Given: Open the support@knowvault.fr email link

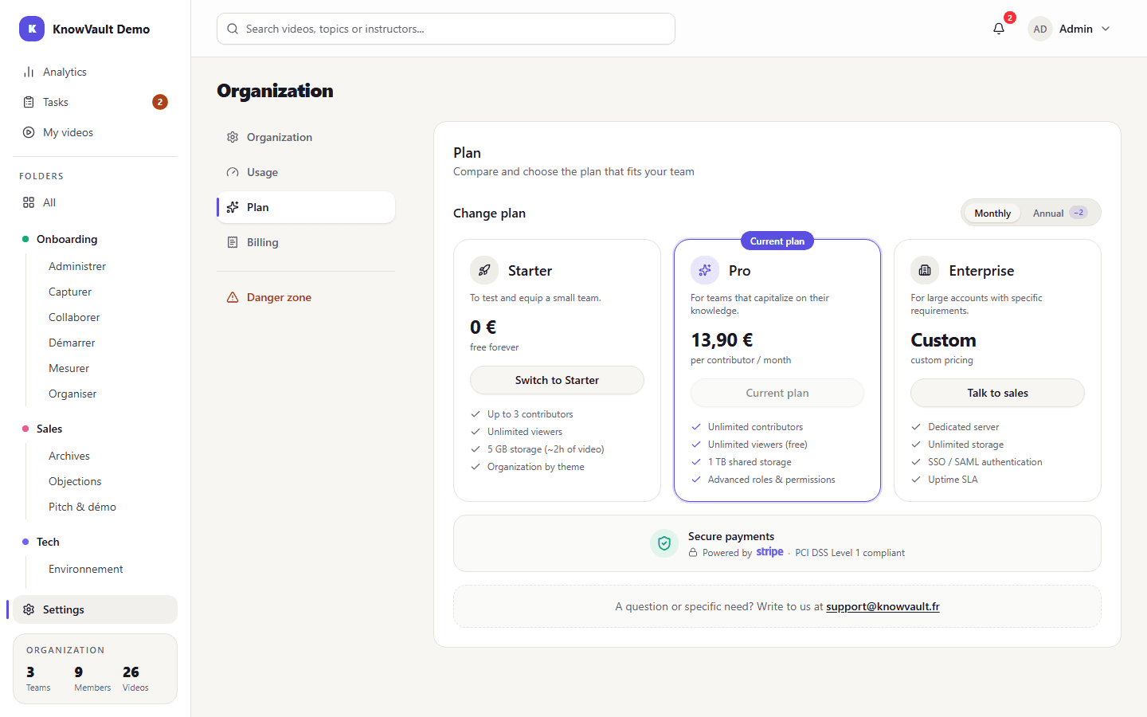Looking at the screenshot, I should tap(883, 606).
